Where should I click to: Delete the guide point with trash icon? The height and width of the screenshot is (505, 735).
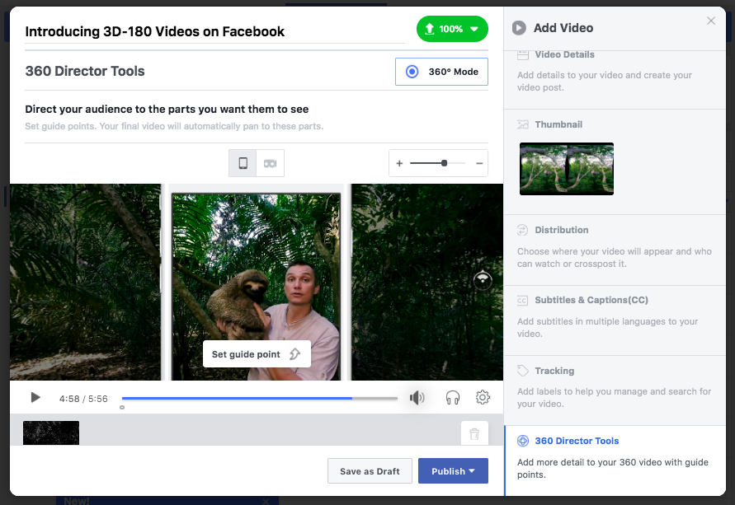click(x=474, y=433)
